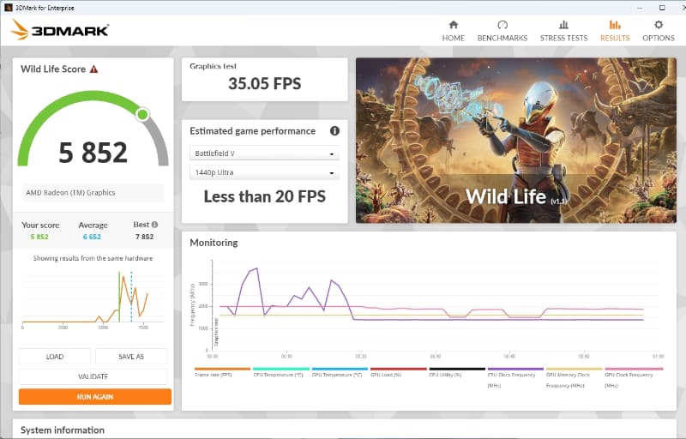
Task: Click the Wild Life benchmark artwork
Action: [516, 141]
